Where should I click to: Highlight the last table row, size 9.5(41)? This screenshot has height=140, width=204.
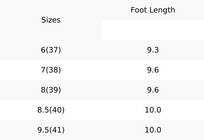pos(102,130)
